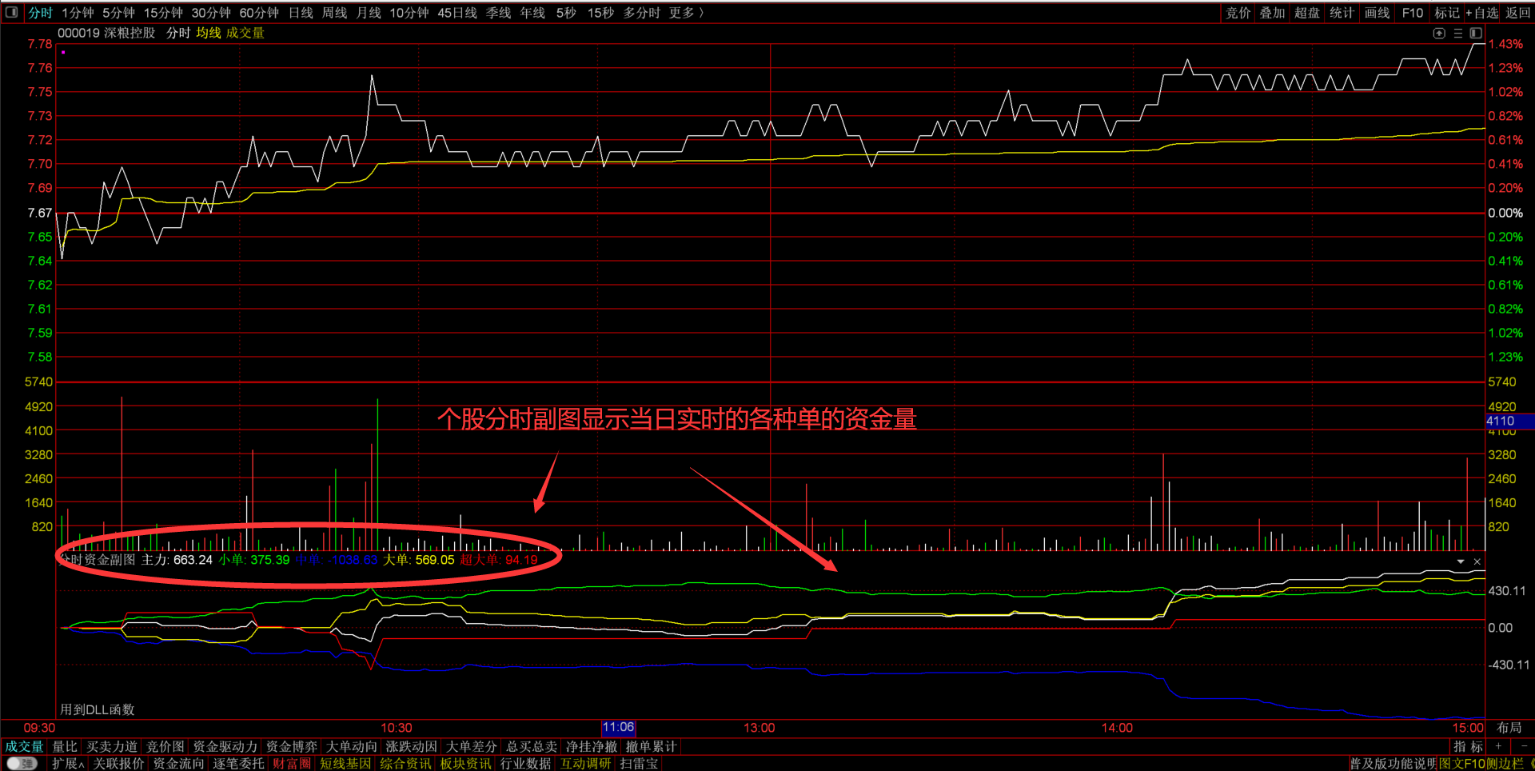Open the 行业数据 tab
This screenshot has height=771, width=1535.
coord(526,763)
